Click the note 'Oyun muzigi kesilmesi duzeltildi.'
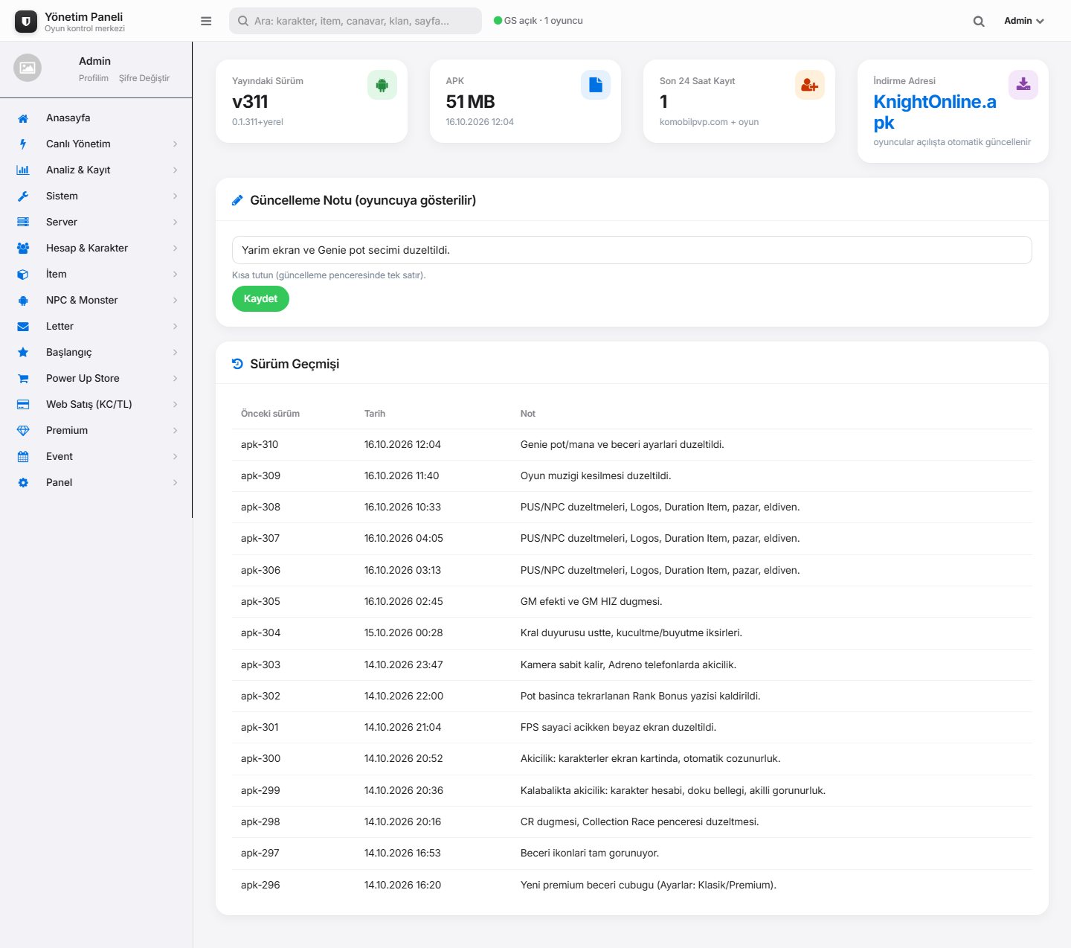Screen dimensions: 1071x948 click(x=596, y=476)
